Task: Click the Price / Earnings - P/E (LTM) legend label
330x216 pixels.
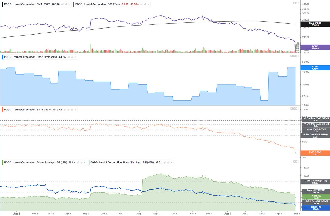Action: (x=52, y=162)
